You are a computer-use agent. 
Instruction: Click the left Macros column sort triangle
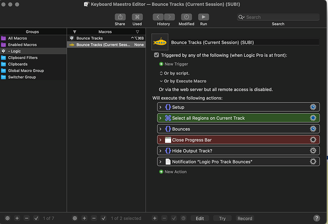[75, 32]
